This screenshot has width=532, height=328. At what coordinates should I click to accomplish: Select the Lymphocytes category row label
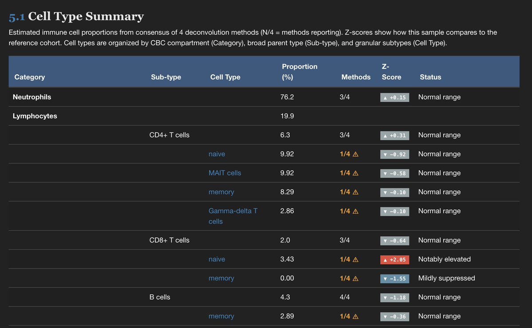35,116
